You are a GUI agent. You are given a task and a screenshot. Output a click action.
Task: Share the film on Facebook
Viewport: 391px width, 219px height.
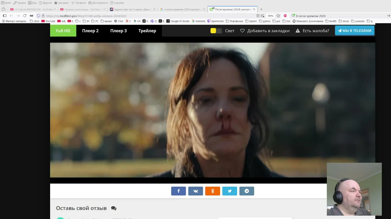point(178,191)
